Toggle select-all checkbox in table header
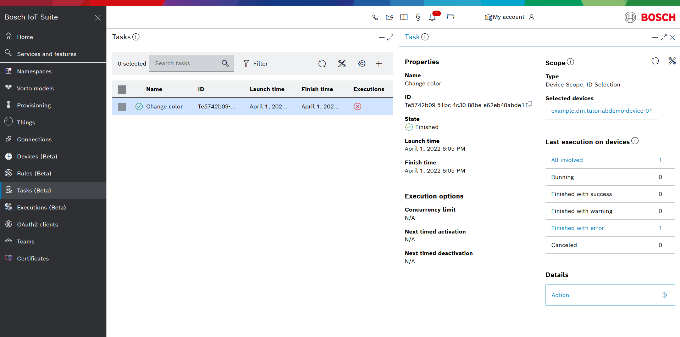 (x=122, y=89)
